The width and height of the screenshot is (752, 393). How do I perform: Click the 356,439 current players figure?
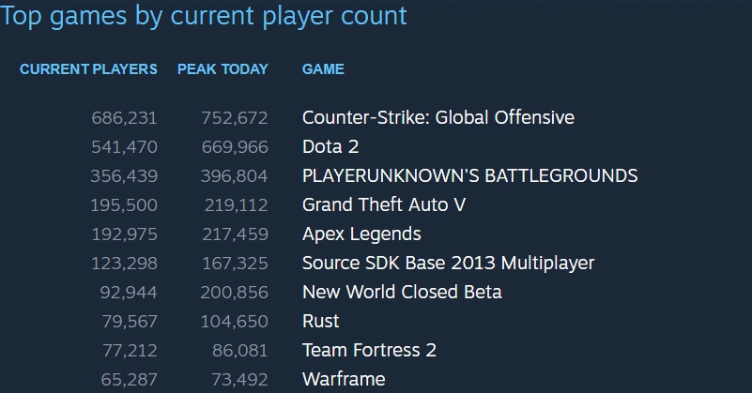pos(124,175)
